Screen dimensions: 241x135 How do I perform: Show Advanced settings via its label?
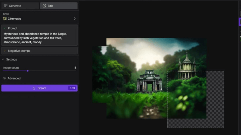14,78
